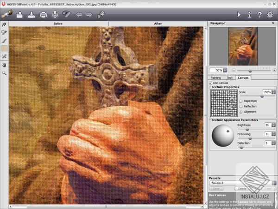Click the Distortion value field

268,143
